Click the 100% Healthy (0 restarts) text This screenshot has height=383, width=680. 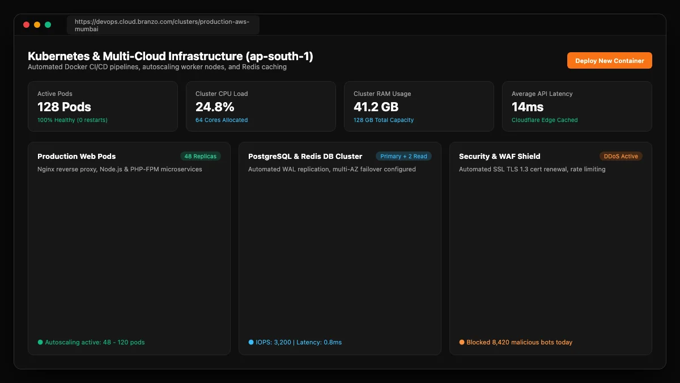pyautogui.click(x=73, y=120)
